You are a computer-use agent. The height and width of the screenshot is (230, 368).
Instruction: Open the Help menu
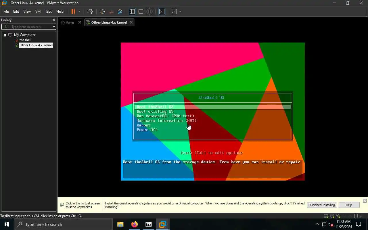click(x=60, y=11)
